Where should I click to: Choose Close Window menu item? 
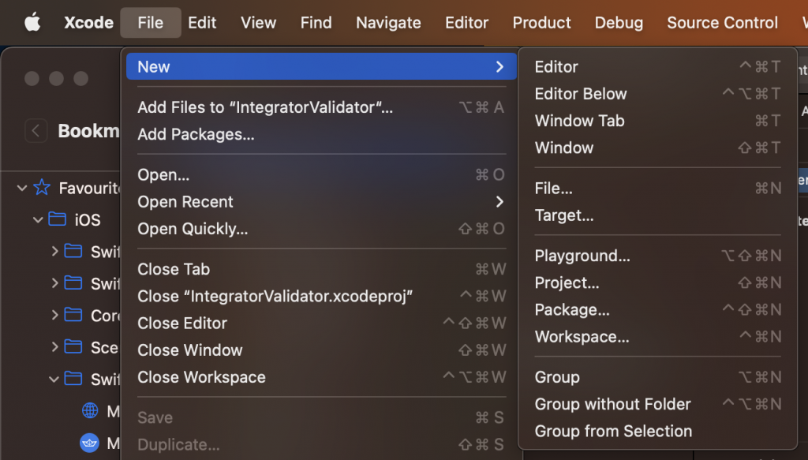coord(322,350)
